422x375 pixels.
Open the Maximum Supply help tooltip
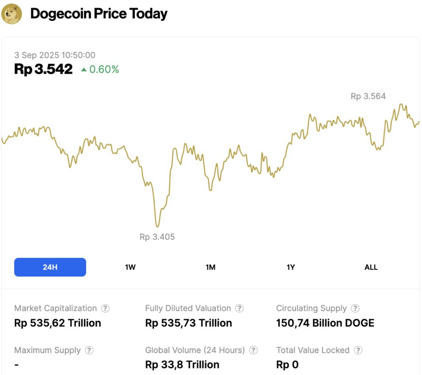(89, 350)
